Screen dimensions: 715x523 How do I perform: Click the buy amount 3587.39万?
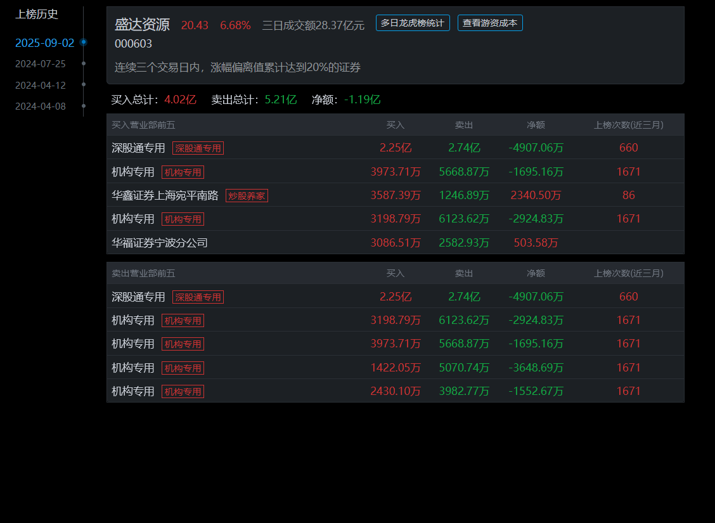pyautogui.click(x=396, y=195)
